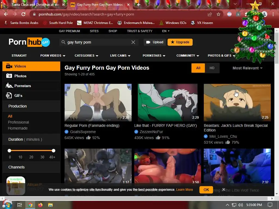Open the Most Relevant sort dropdown

click(247, 68)
